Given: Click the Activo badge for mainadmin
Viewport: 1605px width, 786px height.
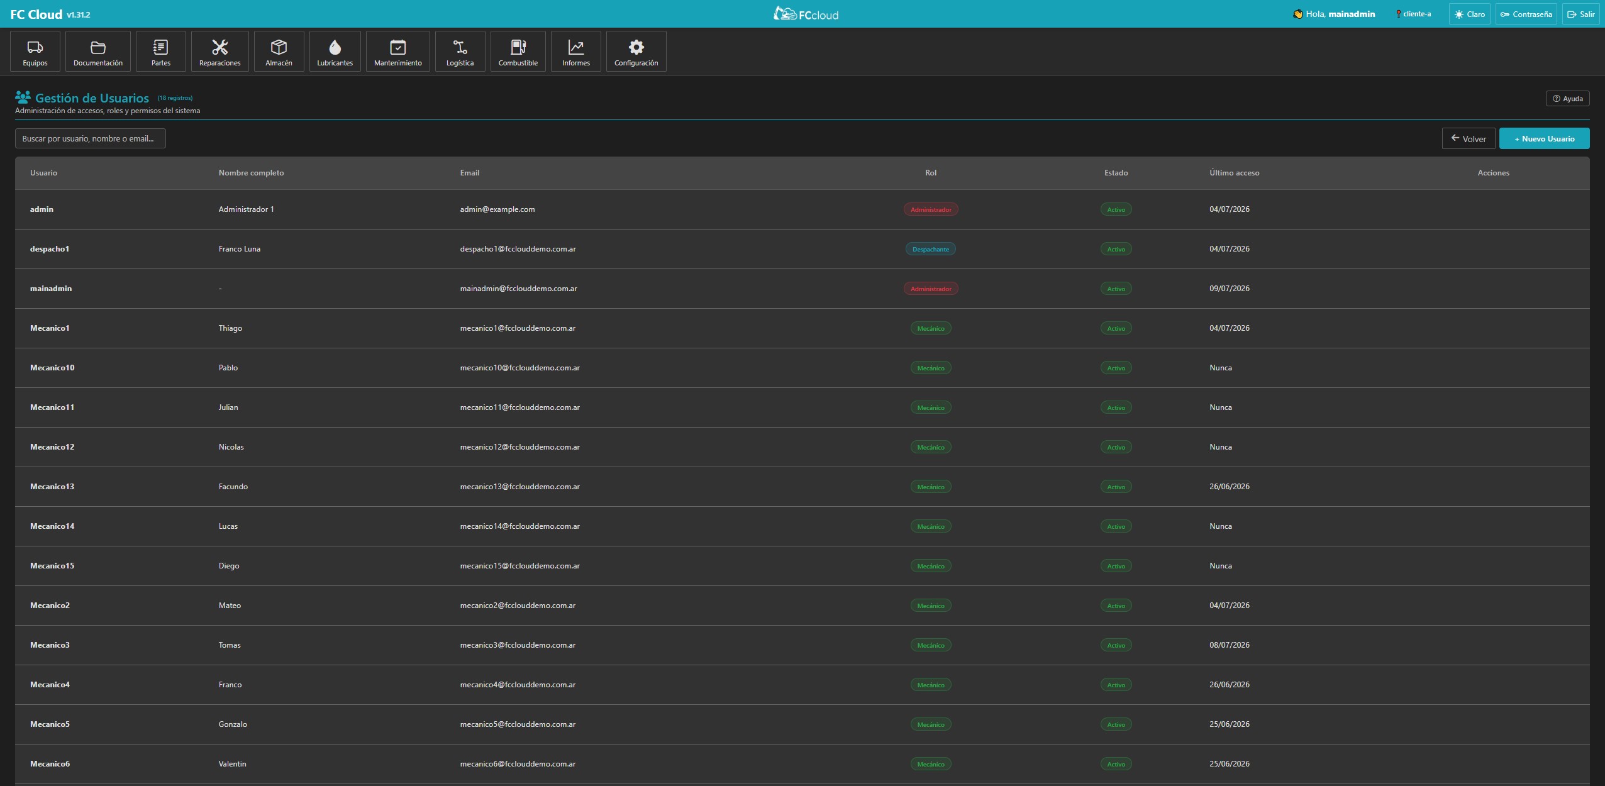Looking at the screenshot, I should click(1116, 289).
